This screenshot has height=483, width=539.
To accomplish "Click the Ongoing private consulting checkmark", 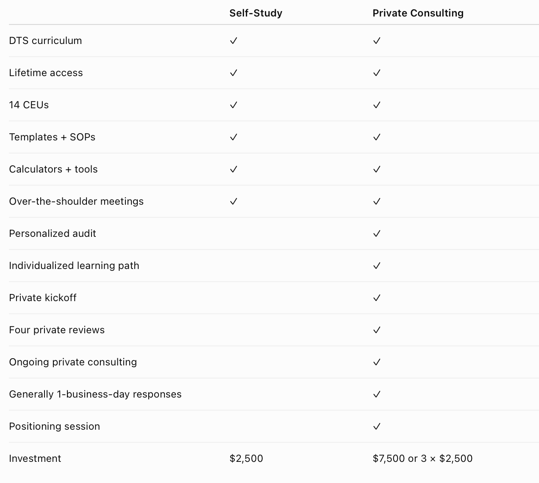I will pyautogui.click(x=377, y=362).
